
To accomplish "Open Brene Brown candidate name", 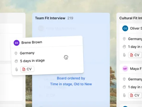I will click(32, 43).
